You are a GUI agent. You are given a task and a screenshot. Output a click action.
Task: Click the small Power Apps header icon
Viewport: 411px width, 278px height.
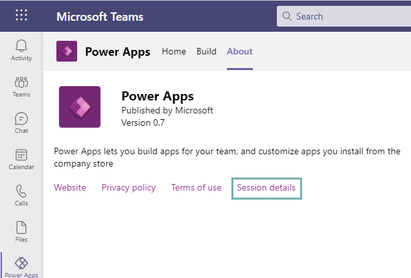(67, 51)
